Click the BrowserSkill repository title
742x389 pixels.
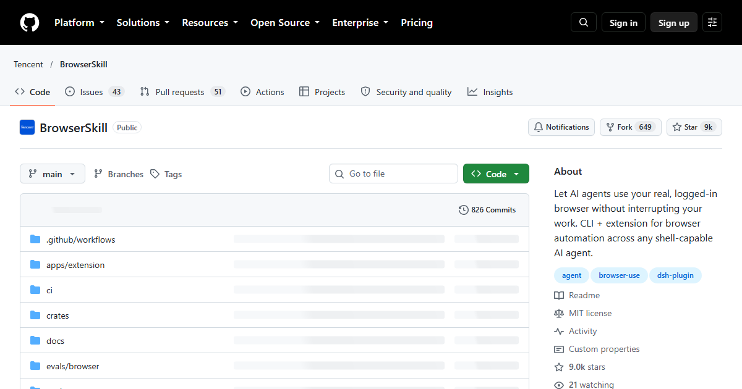pyautogui.click(x=74, y=128)
